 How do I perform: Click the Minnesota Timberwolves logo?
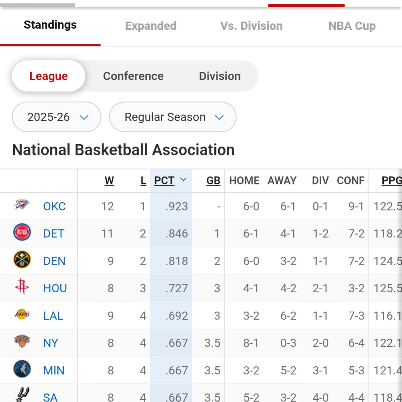pyautogui.click(x=22, y=370)
